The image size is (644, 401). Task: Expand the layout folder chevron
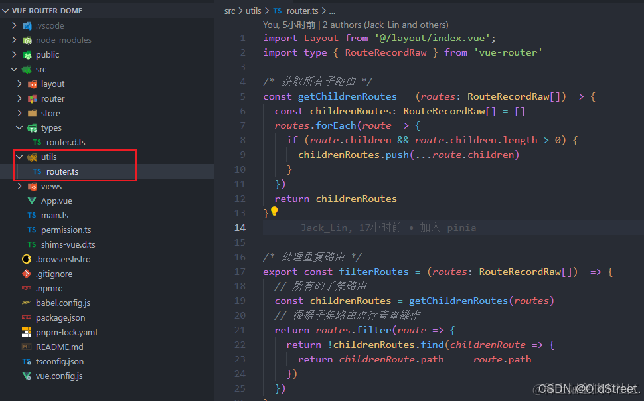coord(19,84)
